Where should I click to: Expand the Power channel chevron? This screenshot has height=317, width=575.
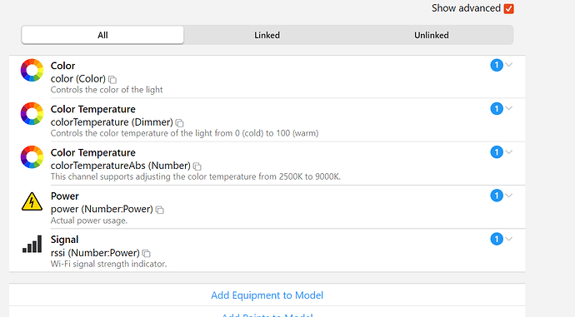(508, 195)
